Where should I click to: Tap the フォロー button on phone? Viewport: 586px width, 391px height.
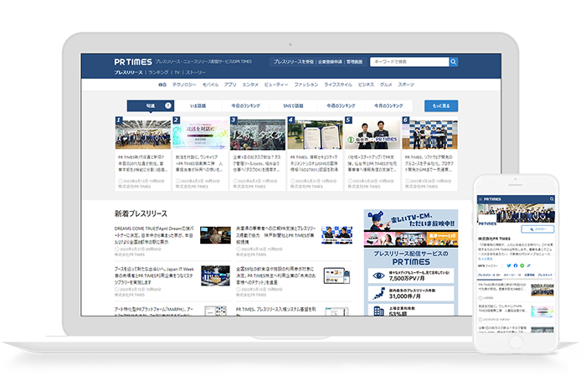537,229
